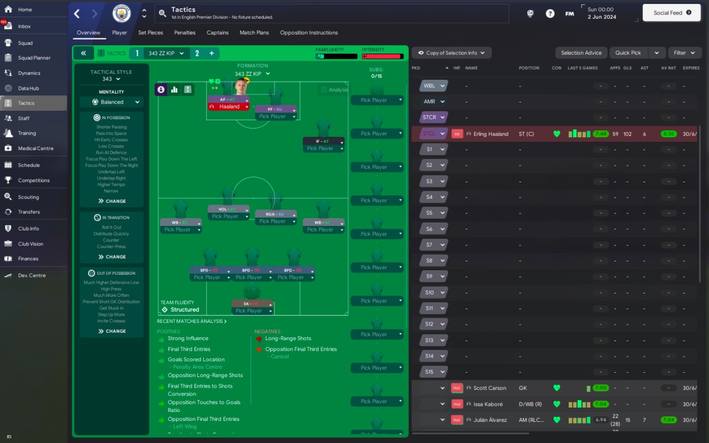Open the Pick Player dropdown for IF-AT

[323, 148]
